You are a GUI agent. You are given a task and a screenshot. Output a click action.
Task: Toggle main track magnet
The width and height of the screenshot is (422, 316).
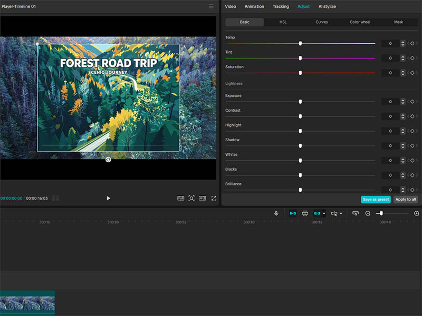293,213
